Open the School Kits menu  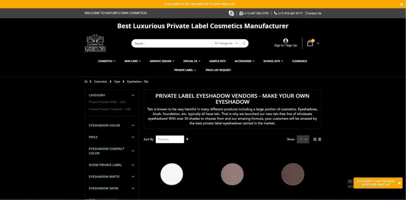pos(273,61)
